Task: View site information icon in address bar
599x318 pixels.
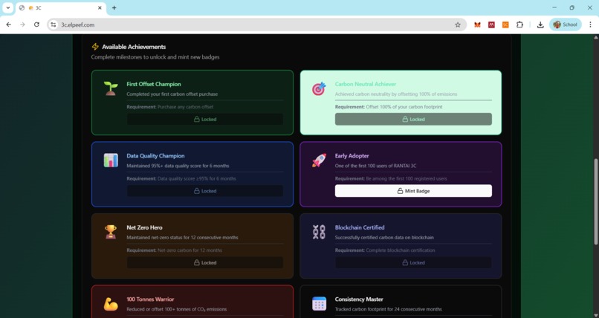Action: coord(54,25)
